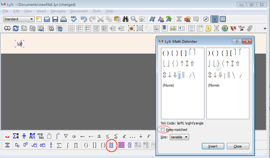This screenshot has width=270, height=158.
Task: Click the paperclip include file icon
Action: 250,28
